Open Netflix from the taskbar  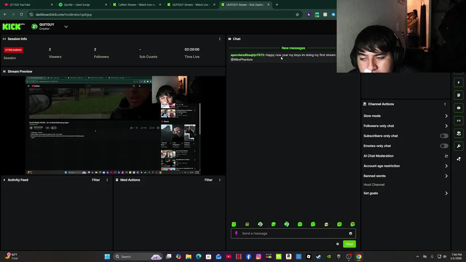click(238, 257)
